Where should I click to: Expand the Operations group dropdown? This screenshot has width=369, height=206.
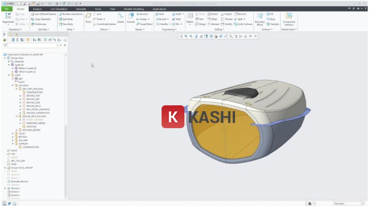(16, 29)
